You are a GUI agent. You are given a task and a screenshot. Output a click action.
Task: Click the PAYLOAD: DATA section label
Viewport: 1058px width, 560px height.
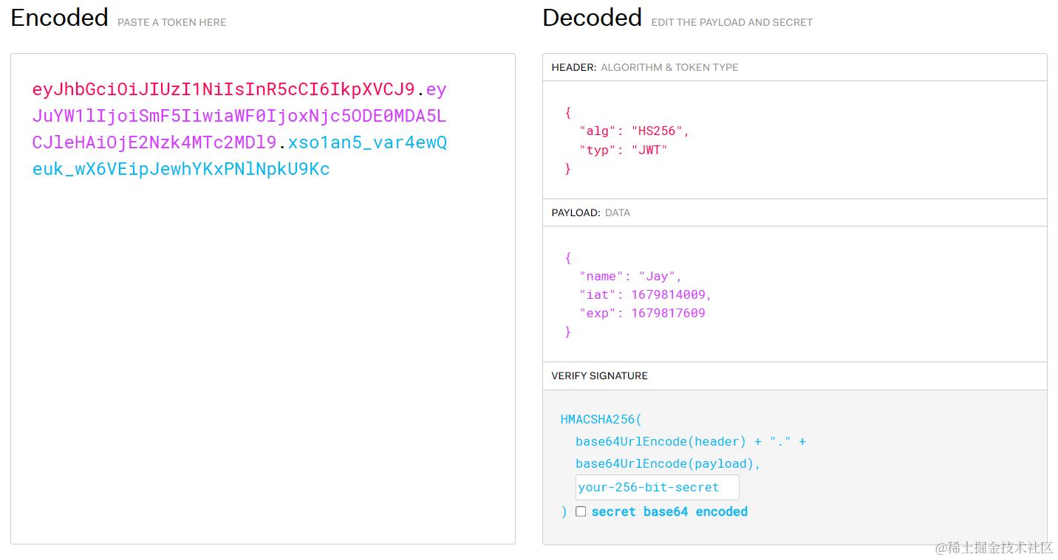(590, 212)
